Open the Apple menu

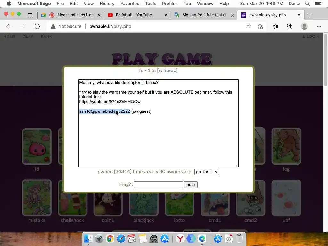pyautogui.click(x=9, y=4)
